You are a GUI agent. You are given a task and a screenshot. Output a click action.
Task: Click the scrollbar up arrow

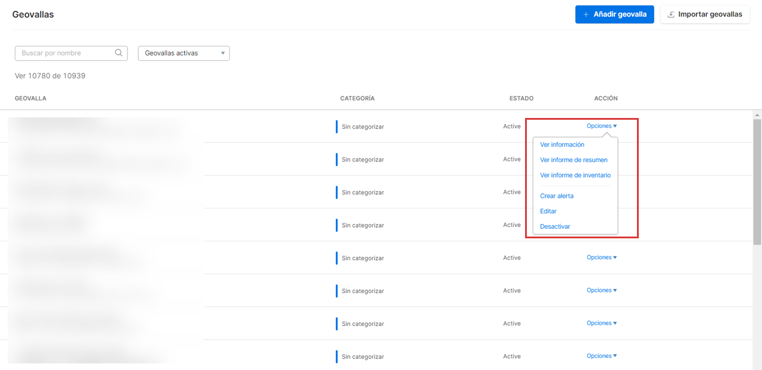click(757, 114)
